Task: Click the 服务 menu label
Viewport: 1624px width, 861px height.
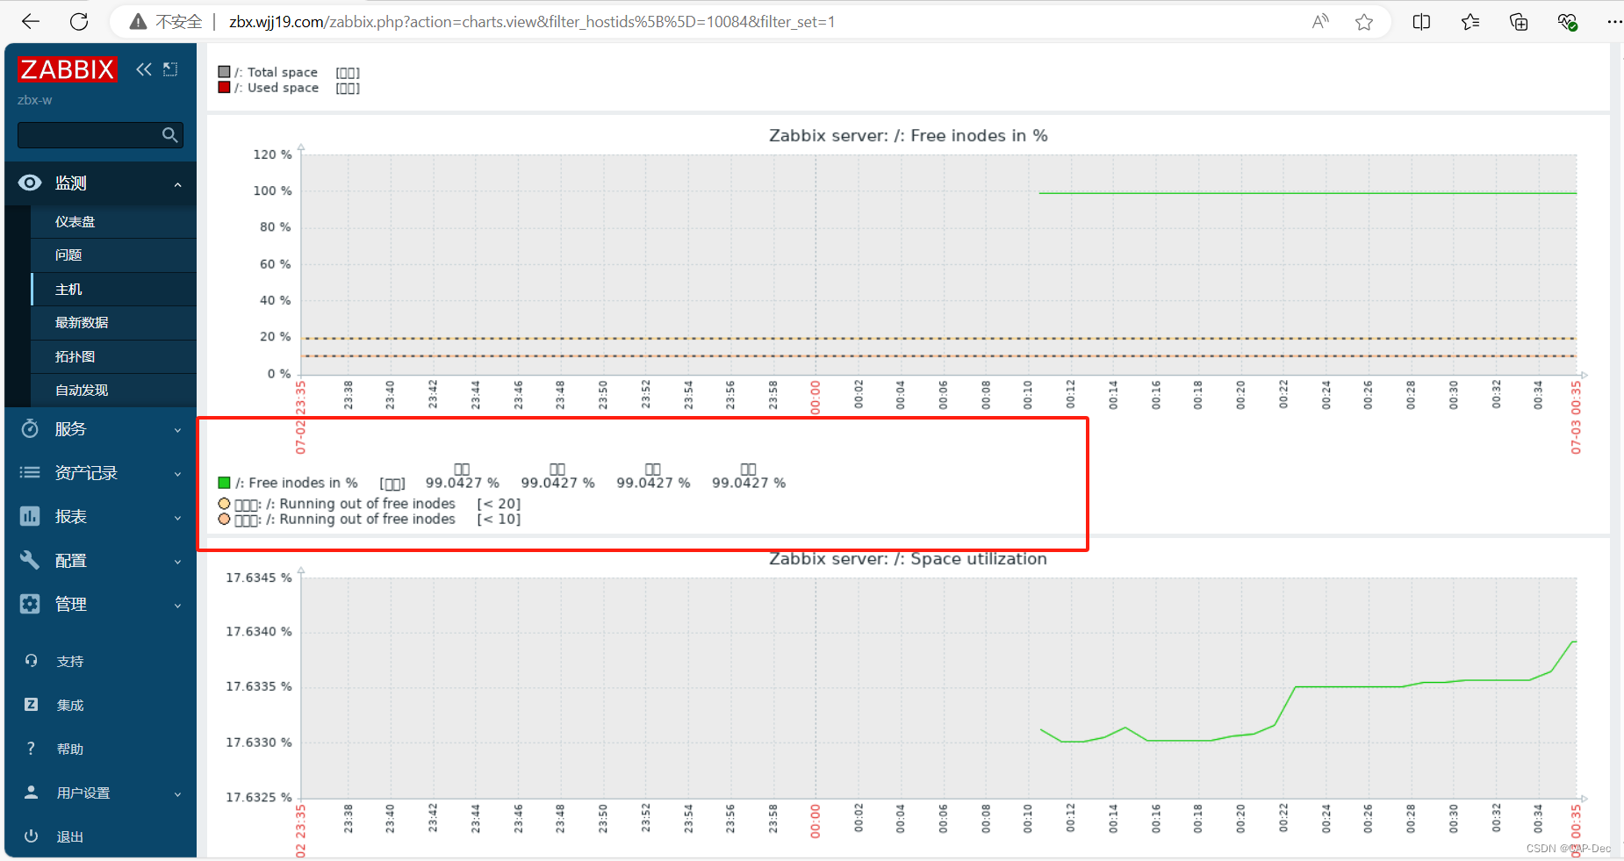Action: click(x=71, y=428)
